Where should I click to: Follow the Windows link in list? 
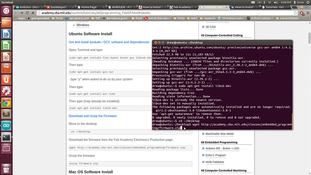(83, 25)
